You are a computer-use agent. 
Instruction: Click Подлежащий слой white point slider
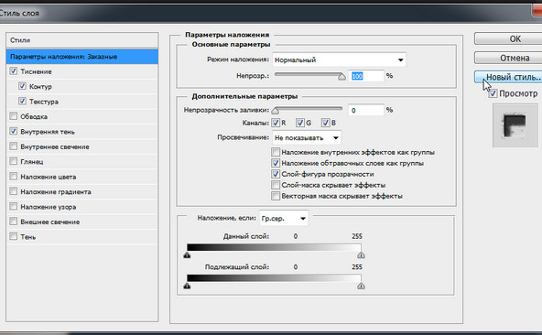point(362,286)
